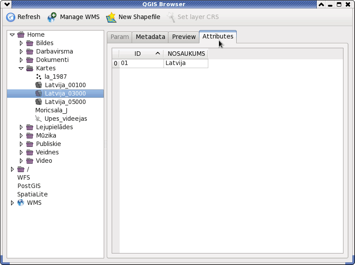Collapse the Home tree node
Viewport: 355px width, 265px height.
click(x=12, y=35)
